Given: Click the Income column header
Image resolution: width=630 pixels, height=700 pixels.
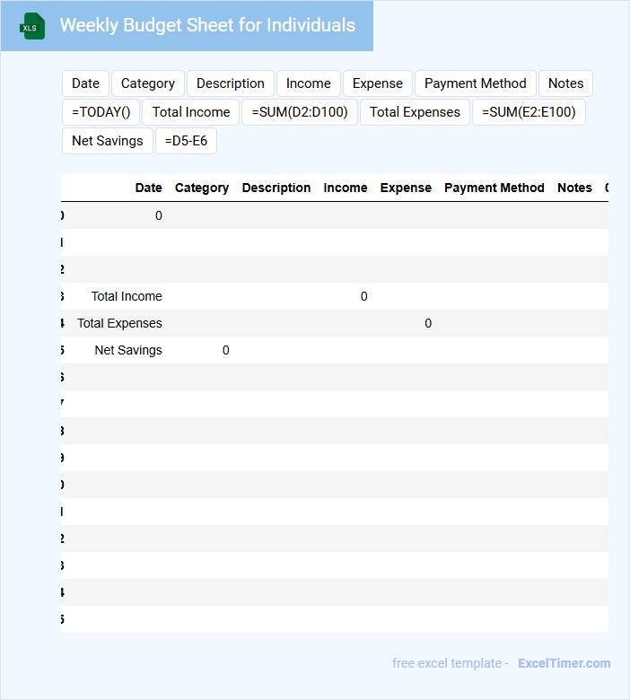Looking at the screenshot, I should (346, 188).
